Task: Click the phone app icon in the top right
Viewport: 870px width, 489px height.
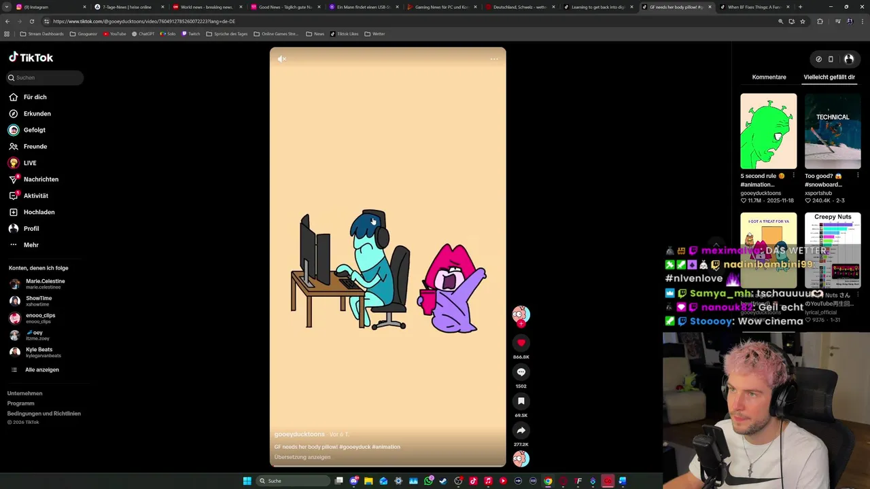Action: pyautogui.click(x=831, y=59)
